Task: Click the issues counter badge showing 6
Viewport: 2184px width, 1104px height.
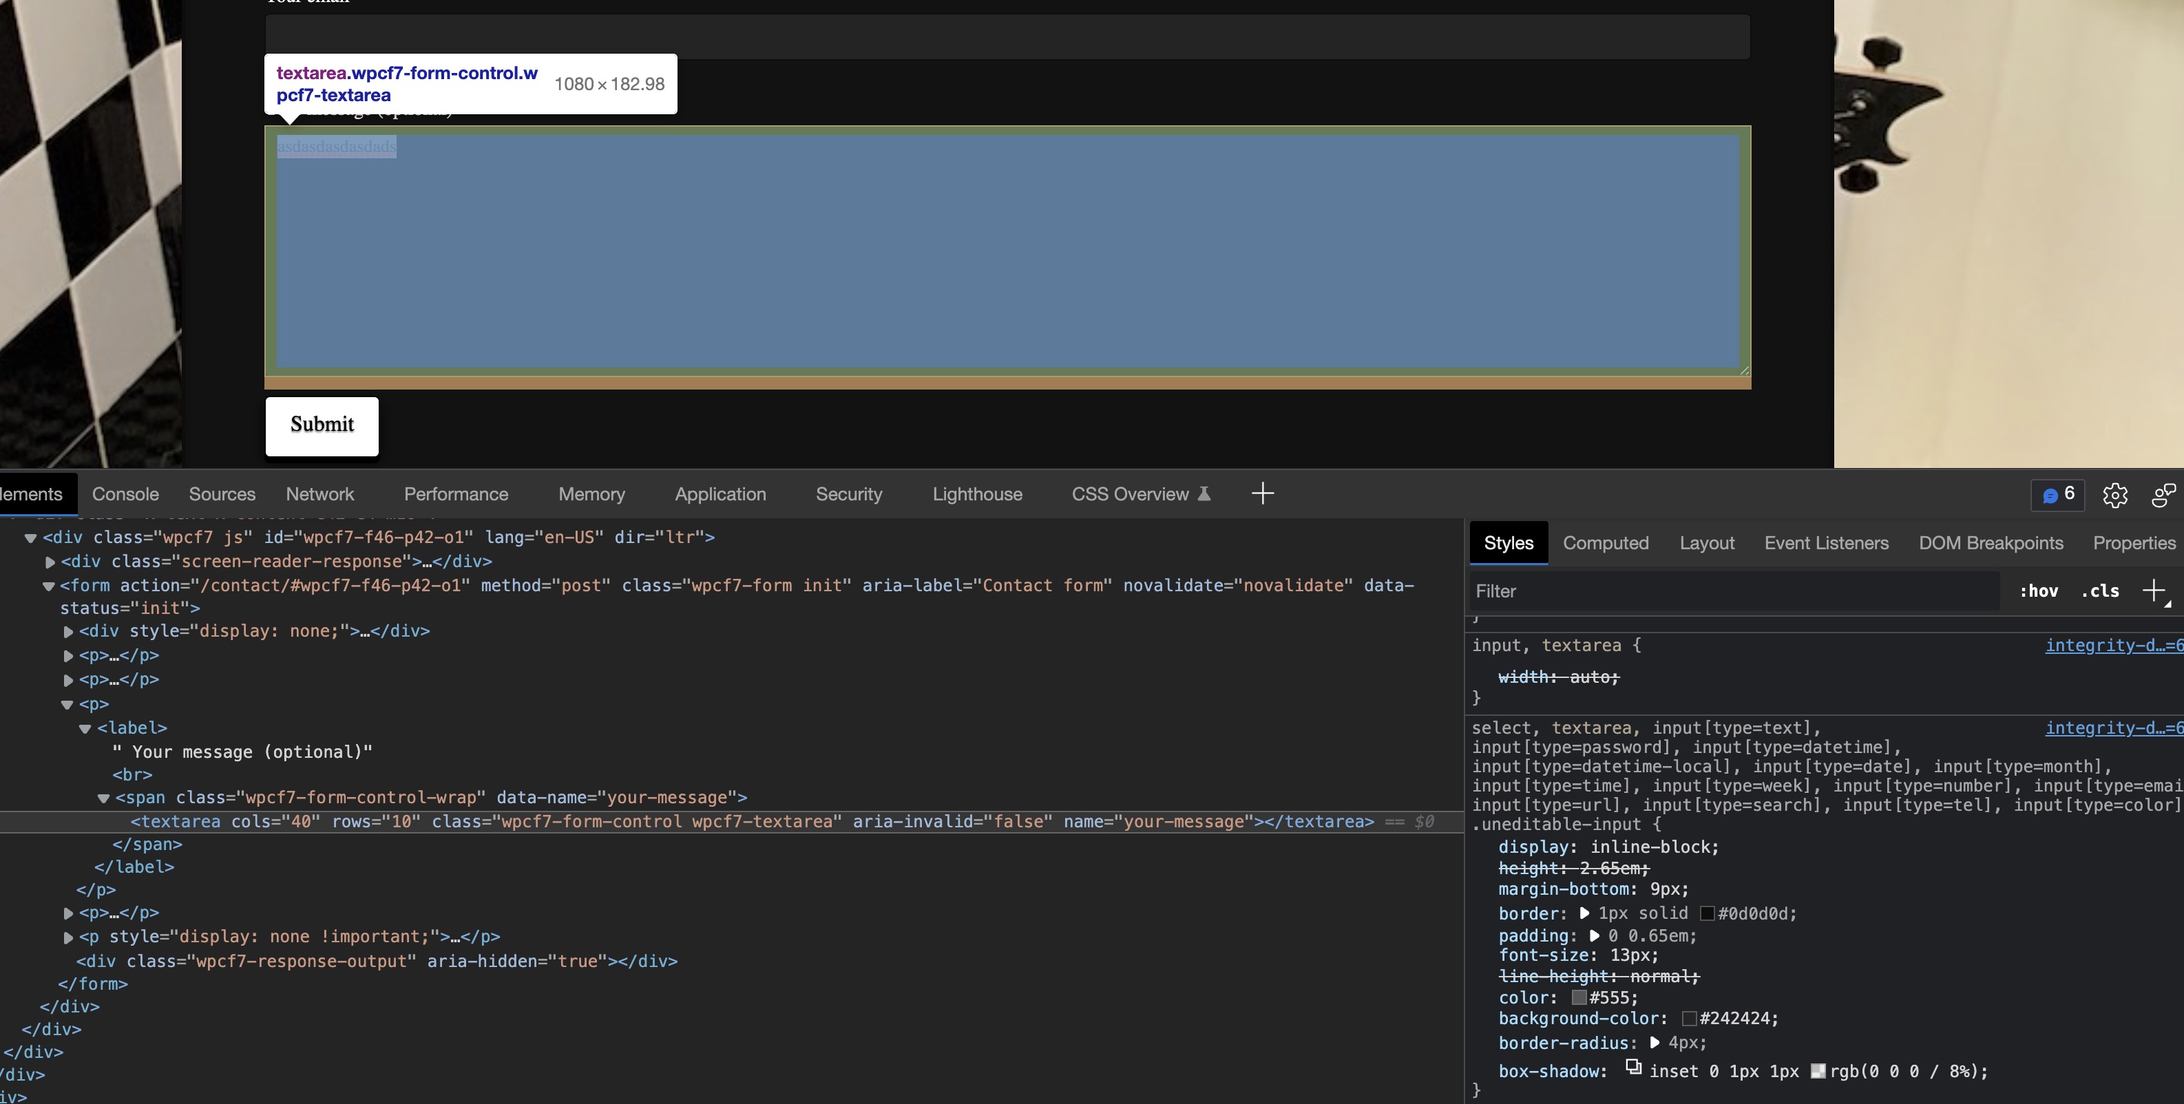Action: point(2058,495)
